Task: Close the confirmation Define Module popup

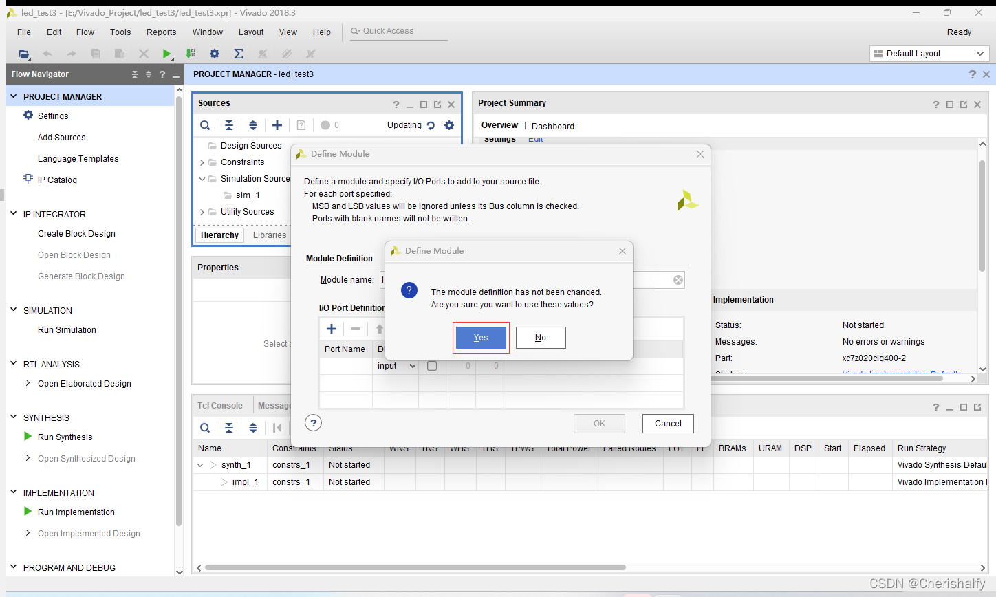Action: [x=622, y=251]
